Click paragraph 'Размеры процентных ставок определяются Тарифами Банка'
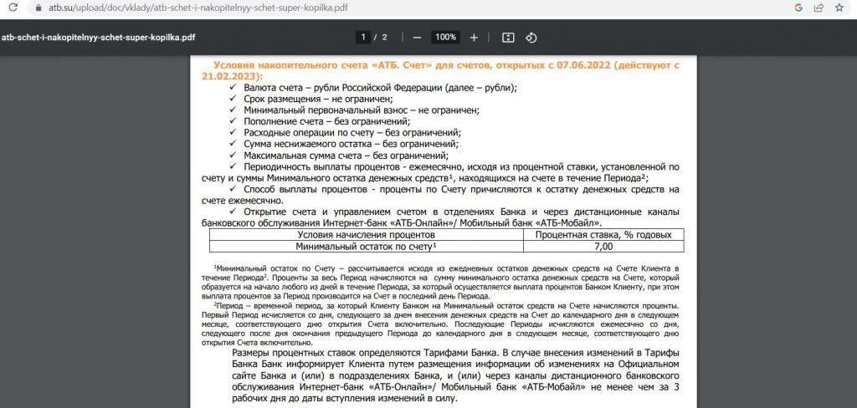Viewport: 857px width, 408px height. tap(456, 375)
